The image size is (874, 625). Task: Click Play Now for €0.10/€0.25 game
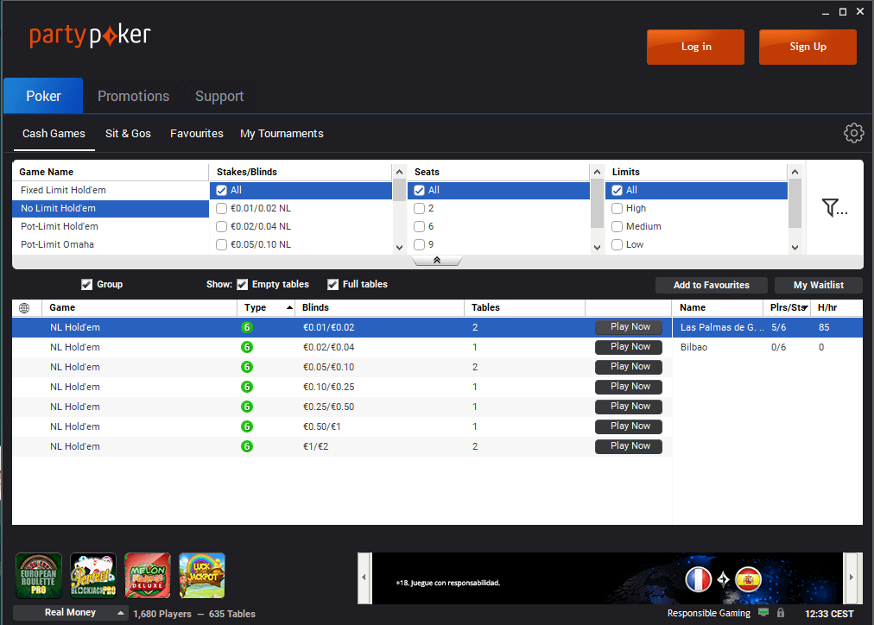point(629,387)
